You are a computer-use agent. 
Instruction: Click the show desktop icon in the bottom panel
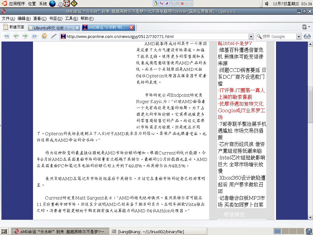(4, 232)
